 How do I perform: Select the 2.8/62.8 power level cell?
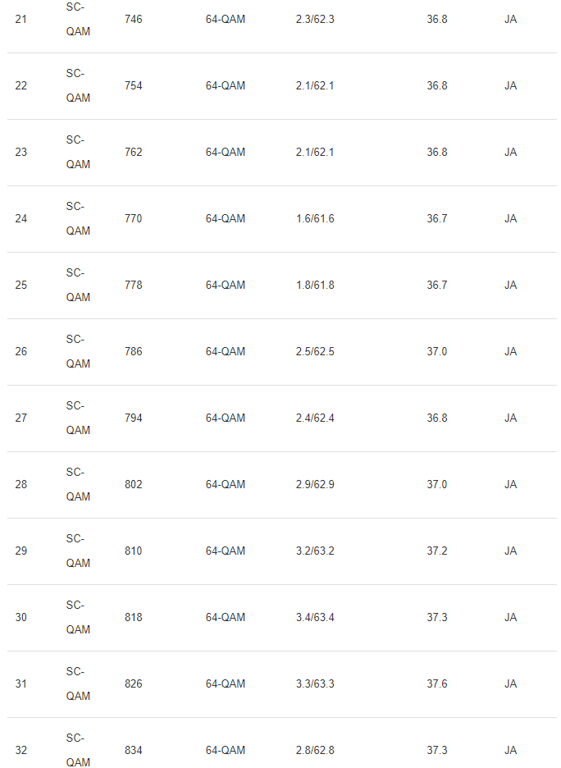[315, 750]
